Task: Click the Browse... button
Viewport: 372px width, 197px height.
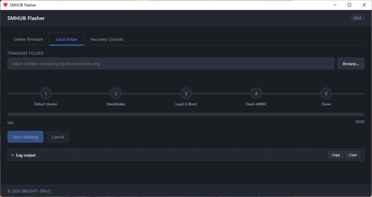Action: pos(351,64)
